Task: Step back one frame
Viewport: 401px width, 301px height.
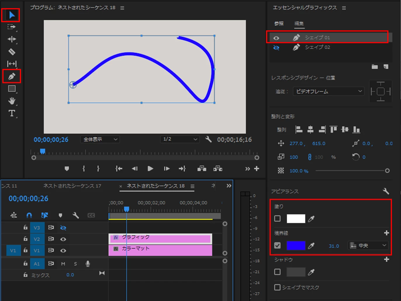Action: [x=135, y=168]
